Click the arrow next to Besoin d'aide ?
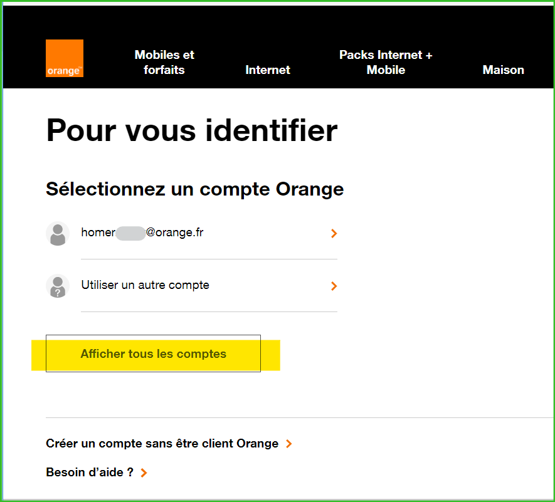Viewport: 555px width, 502px height. [144, 473]
